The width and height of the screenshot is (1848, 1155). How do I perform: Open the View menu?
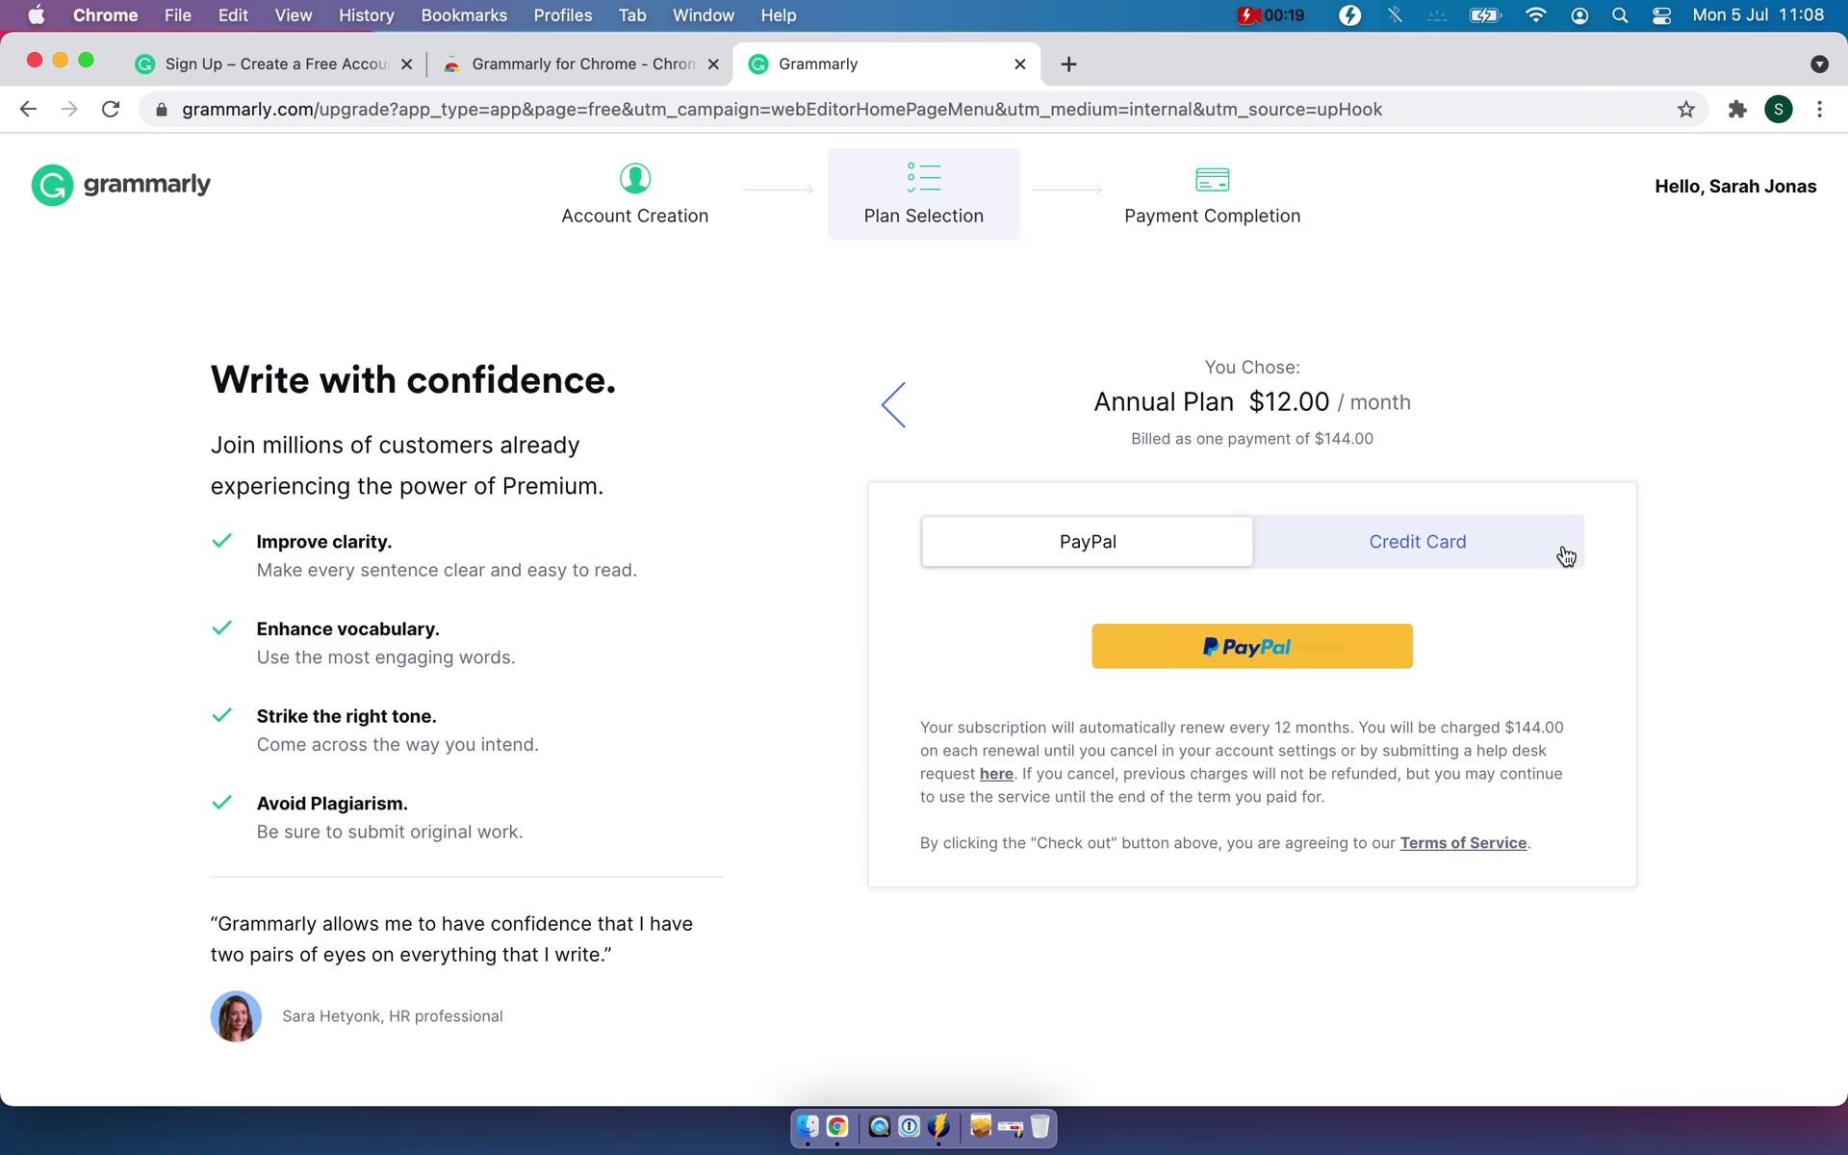point(294,15)
